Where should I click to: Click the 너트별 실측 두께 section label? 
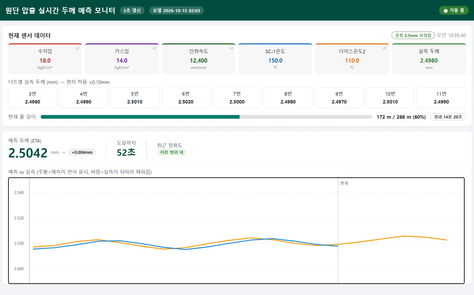pos(59,82)
